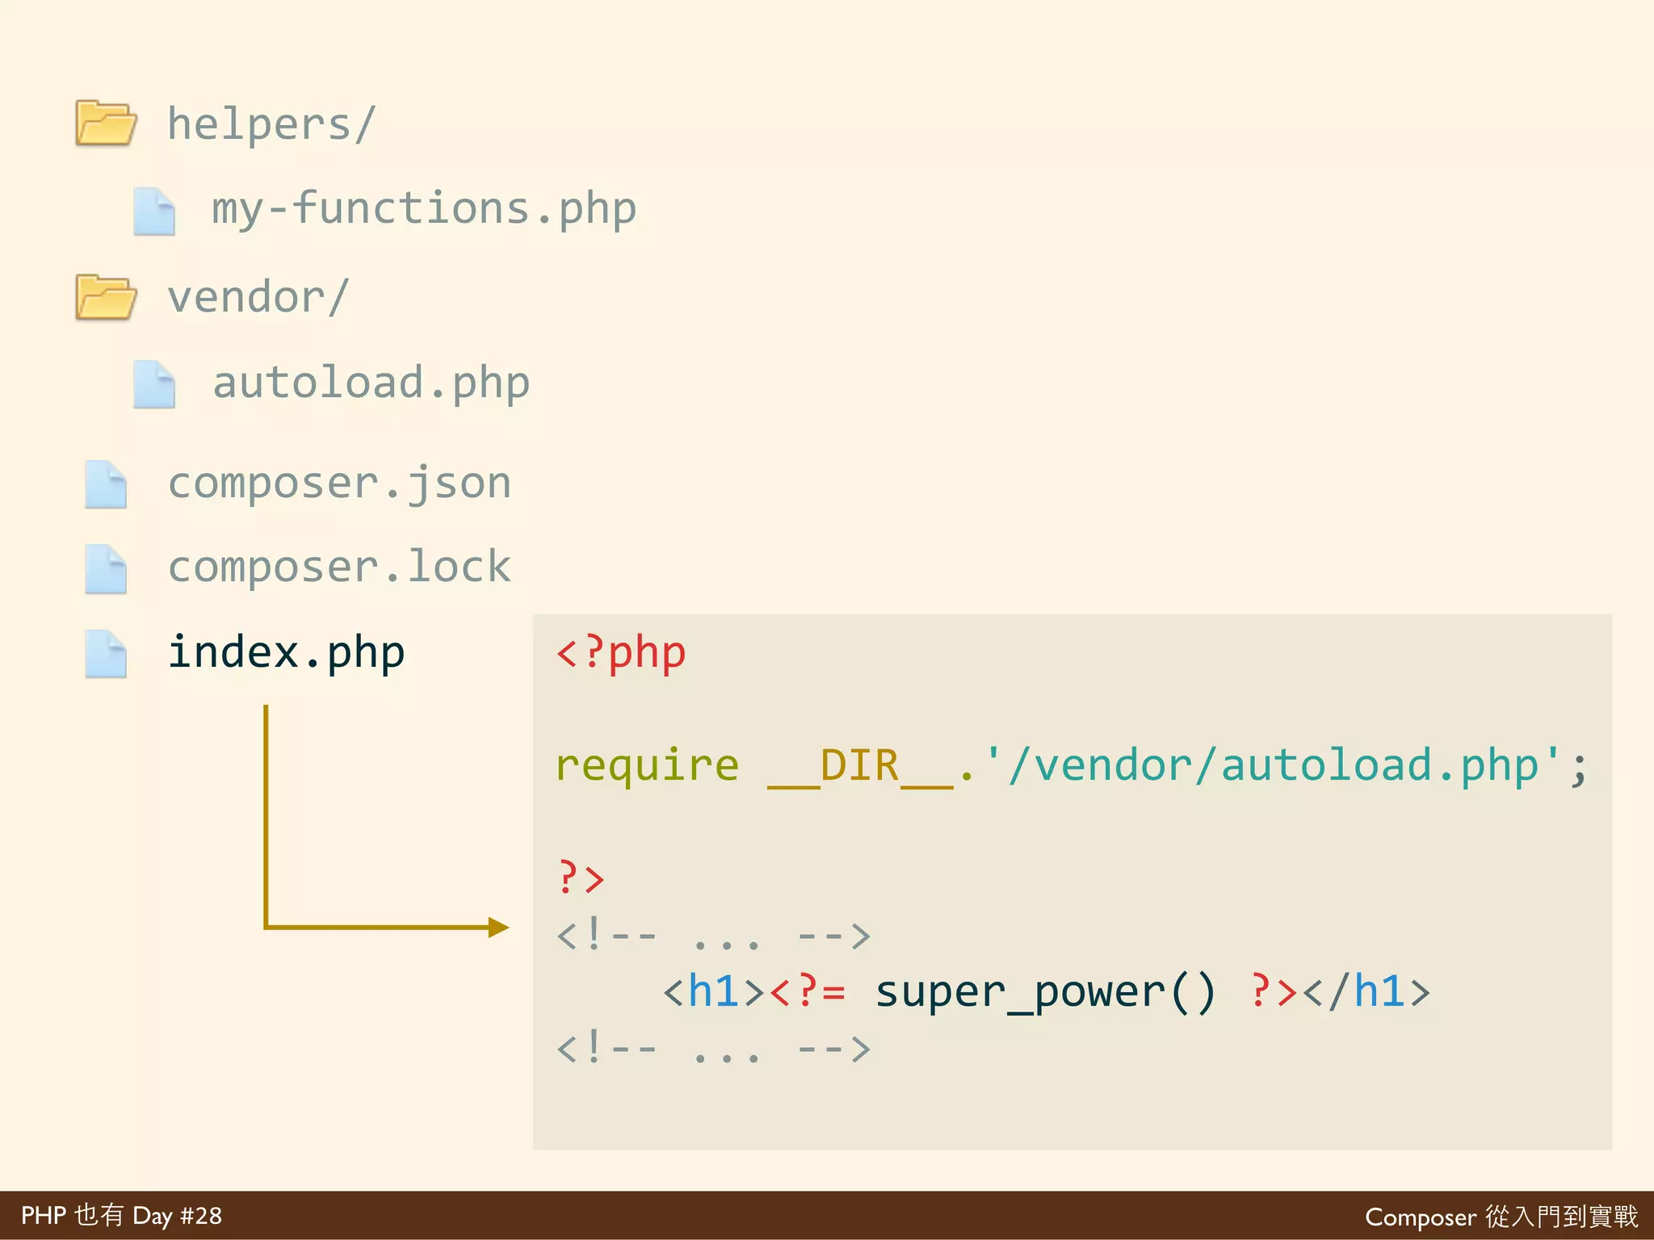Select the autoload.php file name
Screen dimensions: 1654x1240
point(371,383)
